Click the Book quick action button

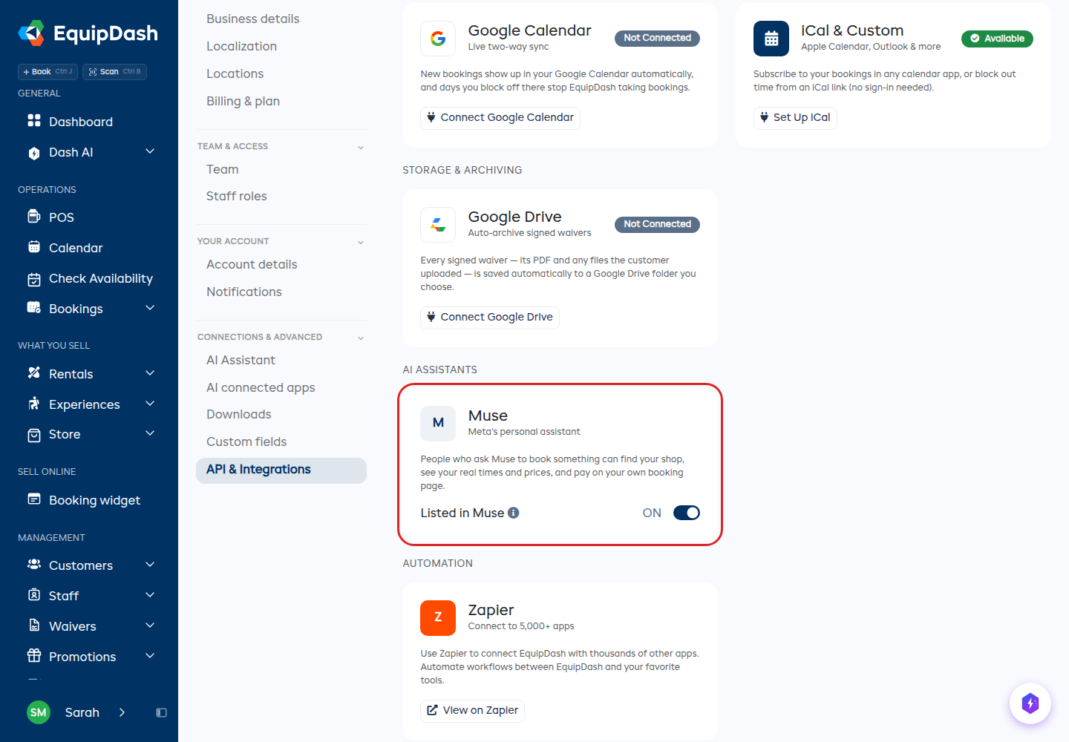(x=48, y=72)
